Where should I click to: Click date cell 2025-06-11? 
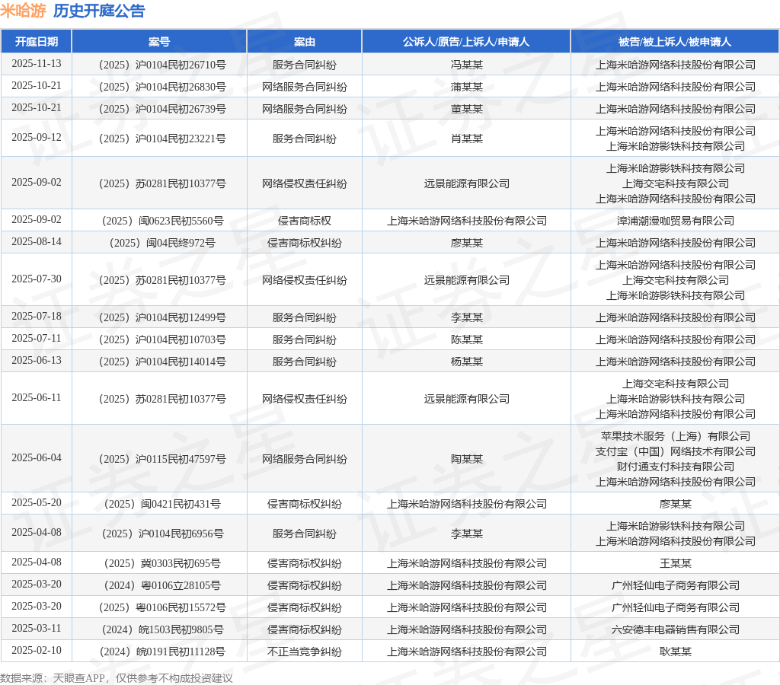click(x=37, y=397)
